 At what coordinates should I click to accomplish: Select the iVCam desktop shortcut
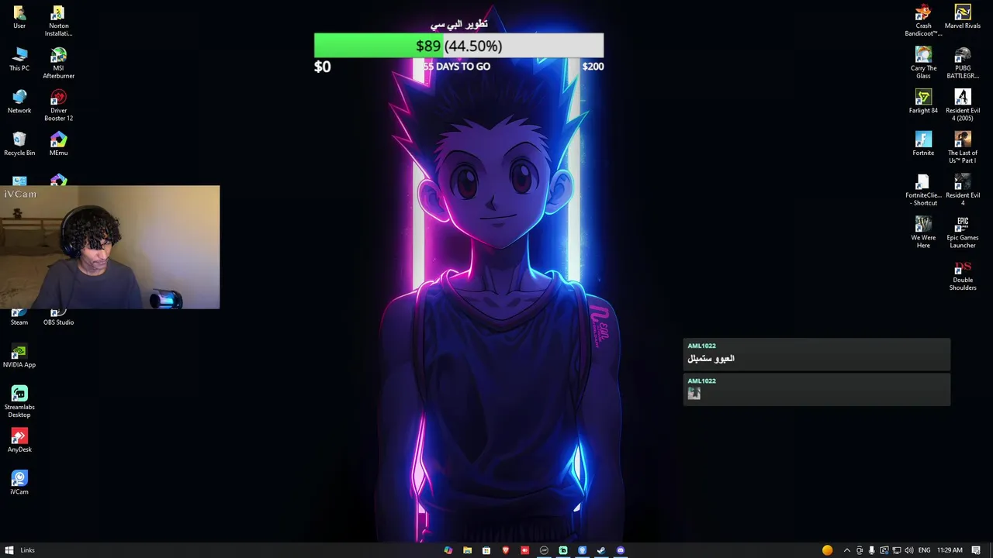(x=19, y=484)
